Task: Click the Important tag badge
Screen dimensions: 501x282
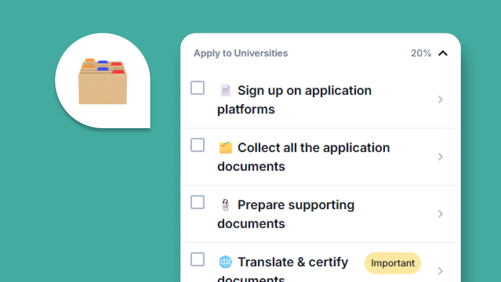Action: click(393, 263)
